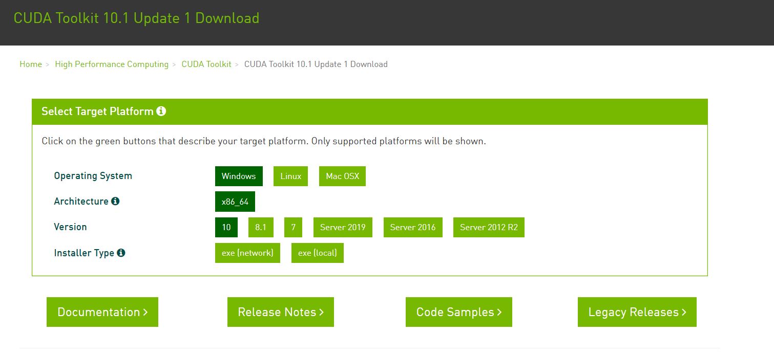The height and width of the screenshot is (356, 774).
Task: Click the CUDA Toolkit 10.1 Update 1 Download breadcrumb text
Action: tap(316, 64)
